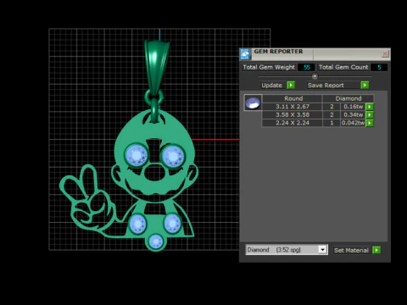Click the Set Material green arrow
This screenshot has height=305, width=407.
376,250
